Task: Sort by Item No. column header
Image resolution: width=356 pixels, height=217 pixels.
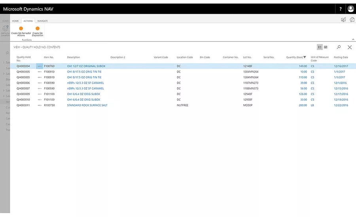Action: pyautogui.click(x=49, y=57)
